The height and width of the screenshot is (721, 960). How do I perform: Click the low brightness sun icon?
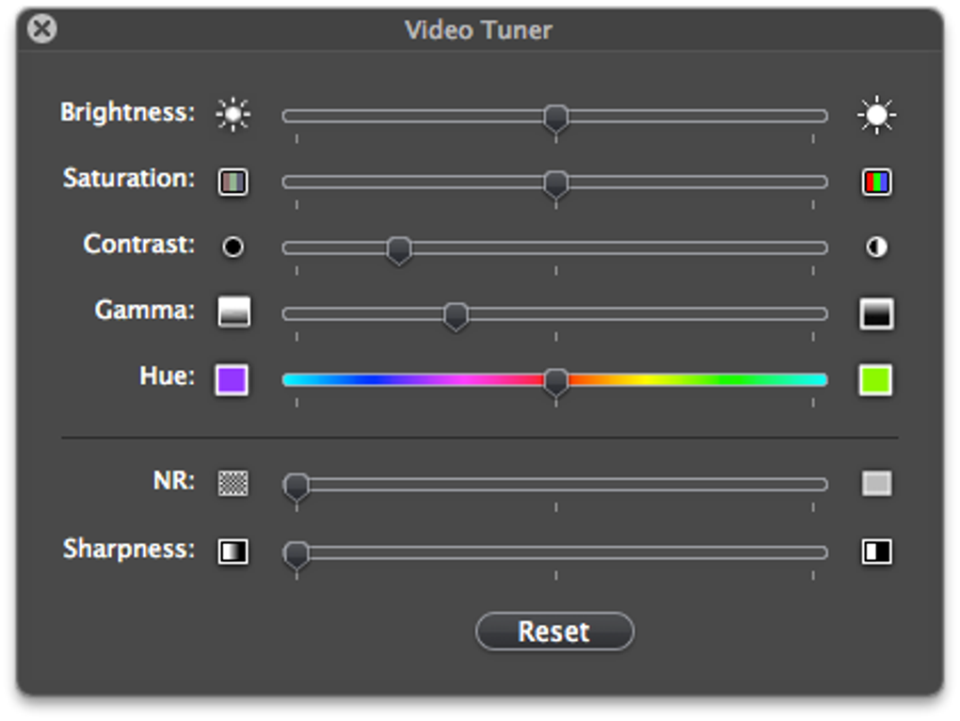click(x=232, y=115)
